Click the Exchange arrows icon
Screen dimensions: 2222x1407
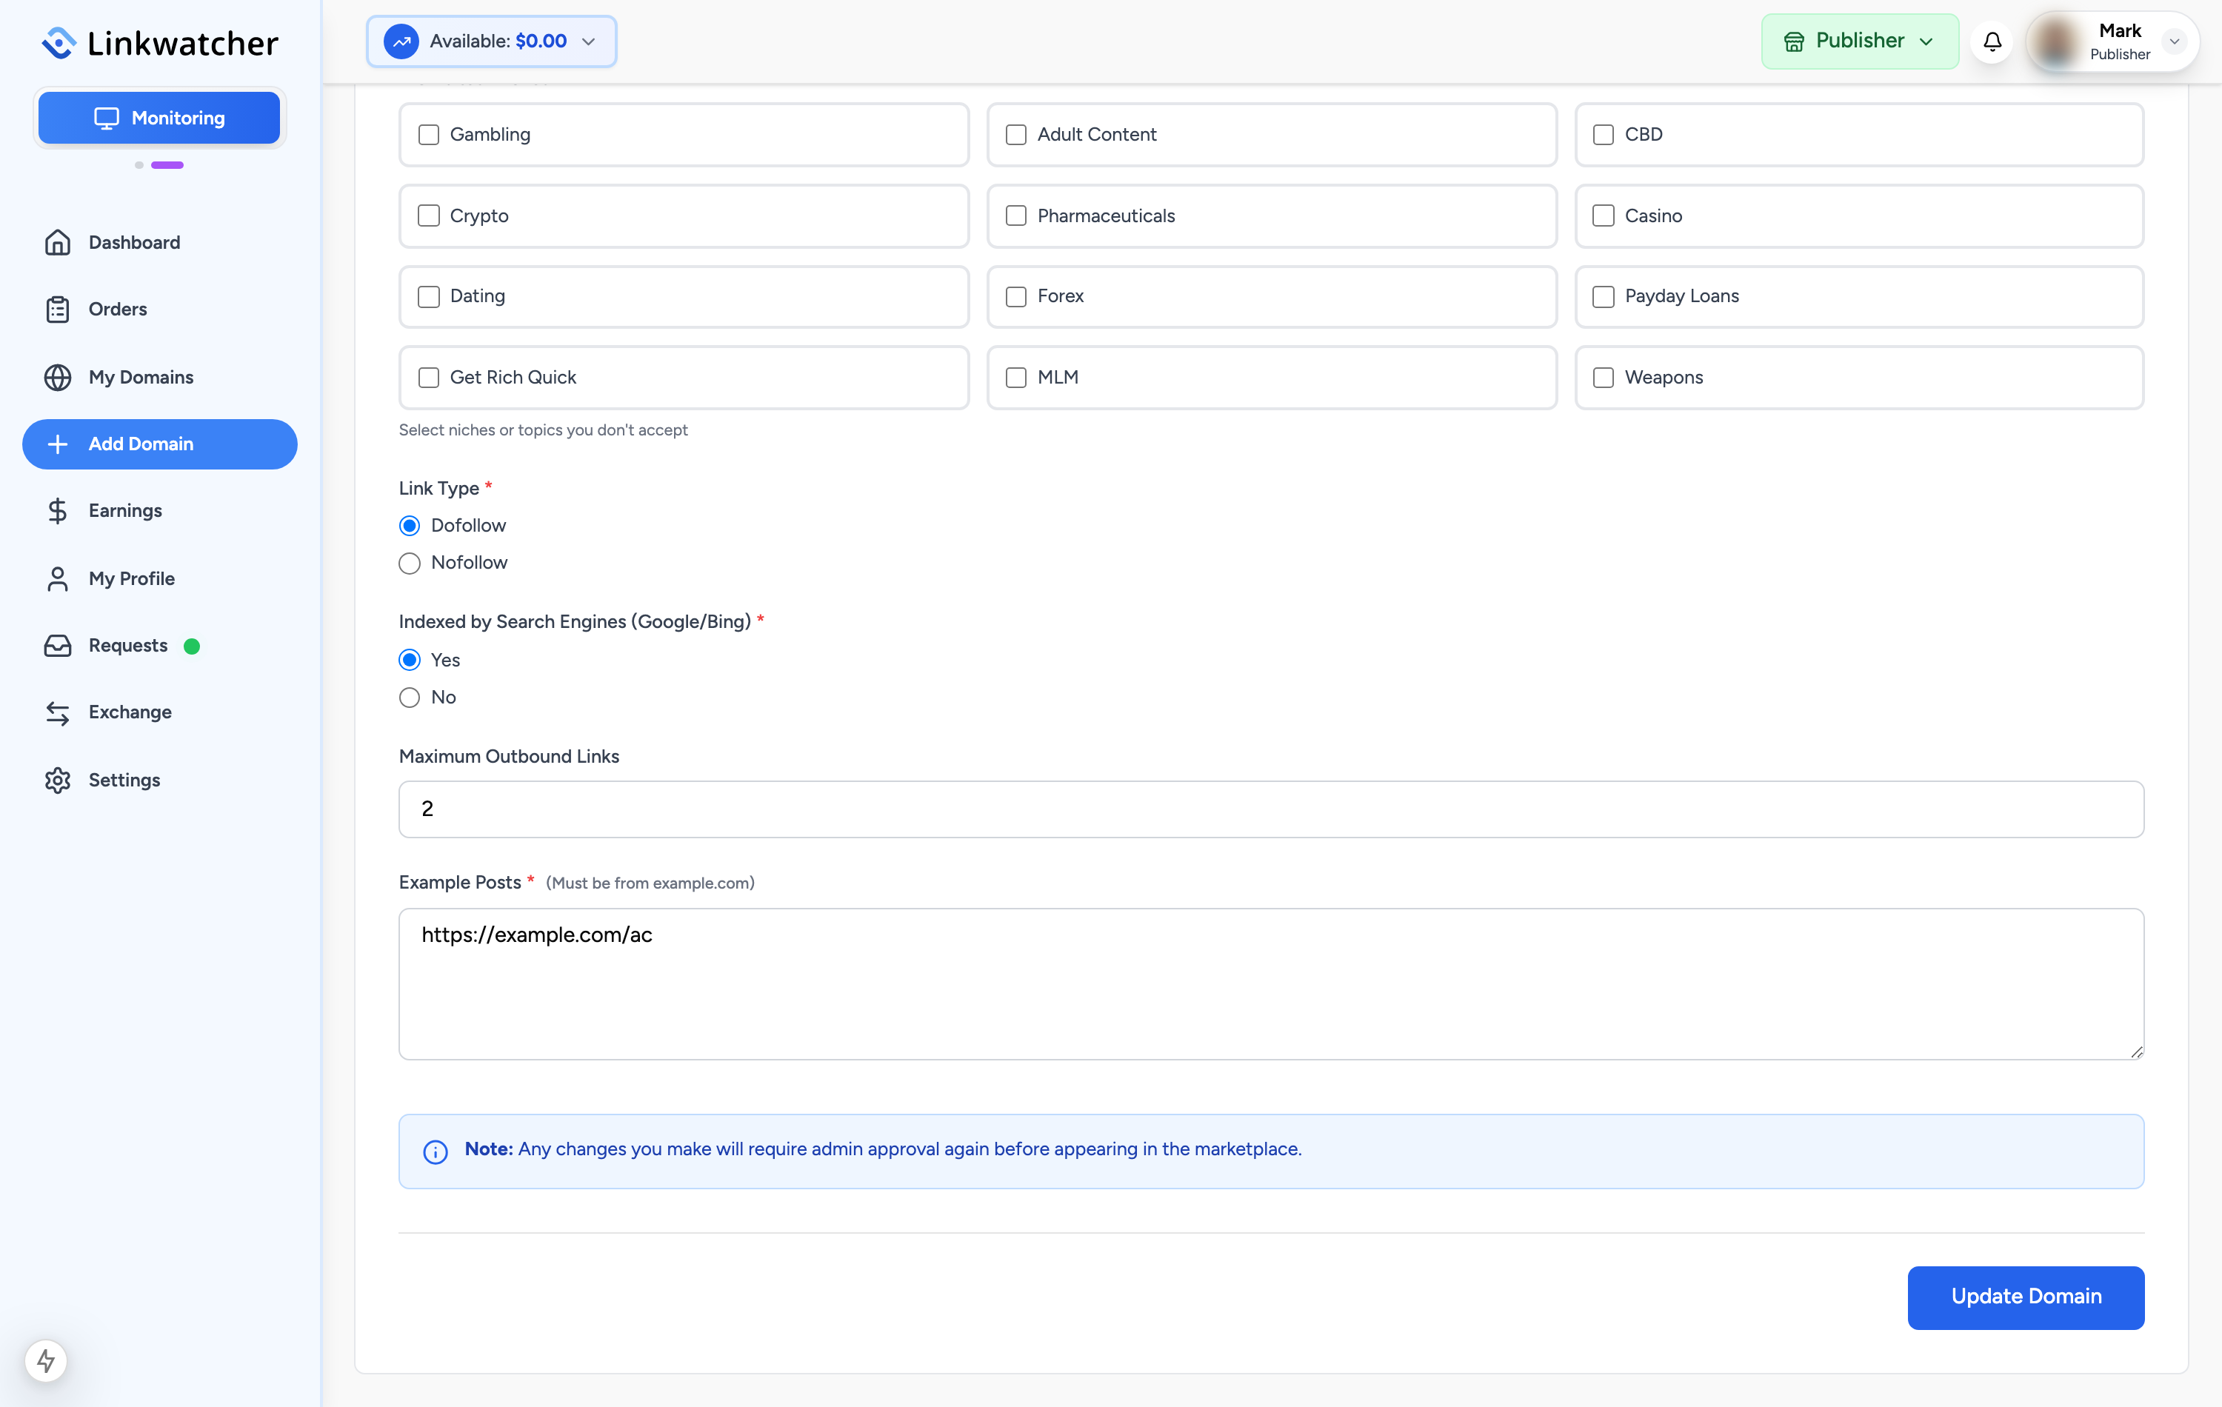[57, 712]
